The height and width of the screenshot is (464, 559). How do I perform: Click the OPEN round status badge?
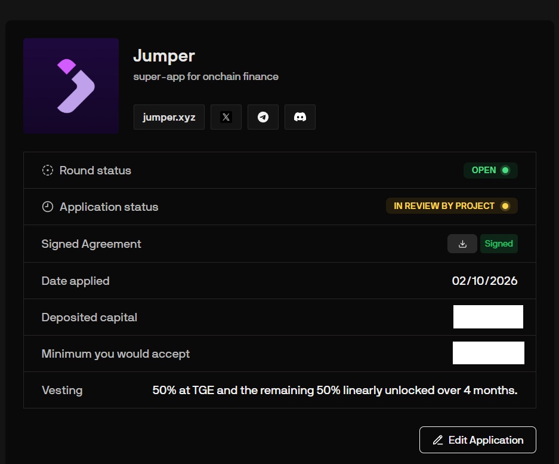point(490,170)
